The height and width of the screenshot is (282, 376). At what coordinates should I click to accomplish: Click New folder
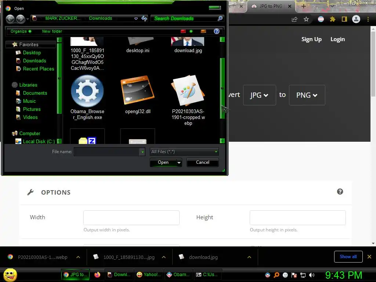coord(52,32)
